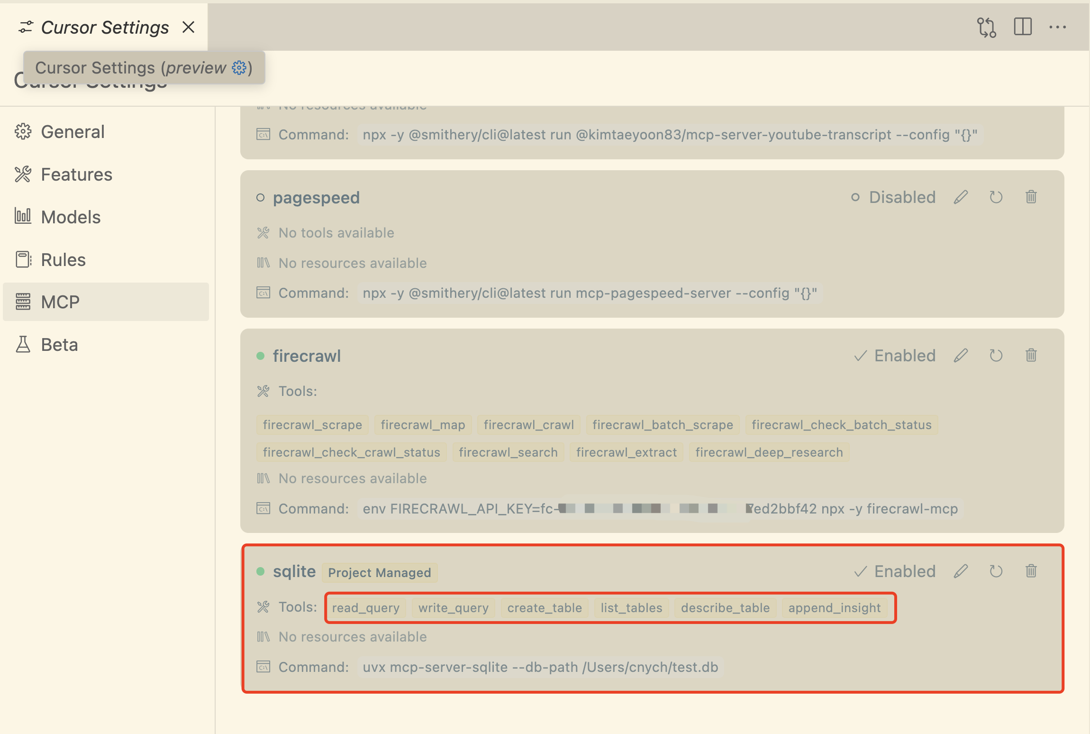The image size is (1090, 734).
Task: Delete the firecrawl server
Action: (x=1031, y=356)
